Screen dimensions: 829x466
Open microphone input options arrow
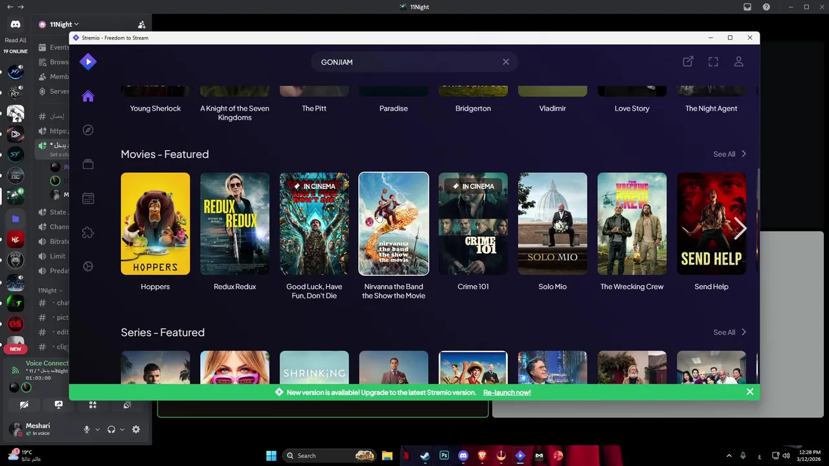point(98,429)
